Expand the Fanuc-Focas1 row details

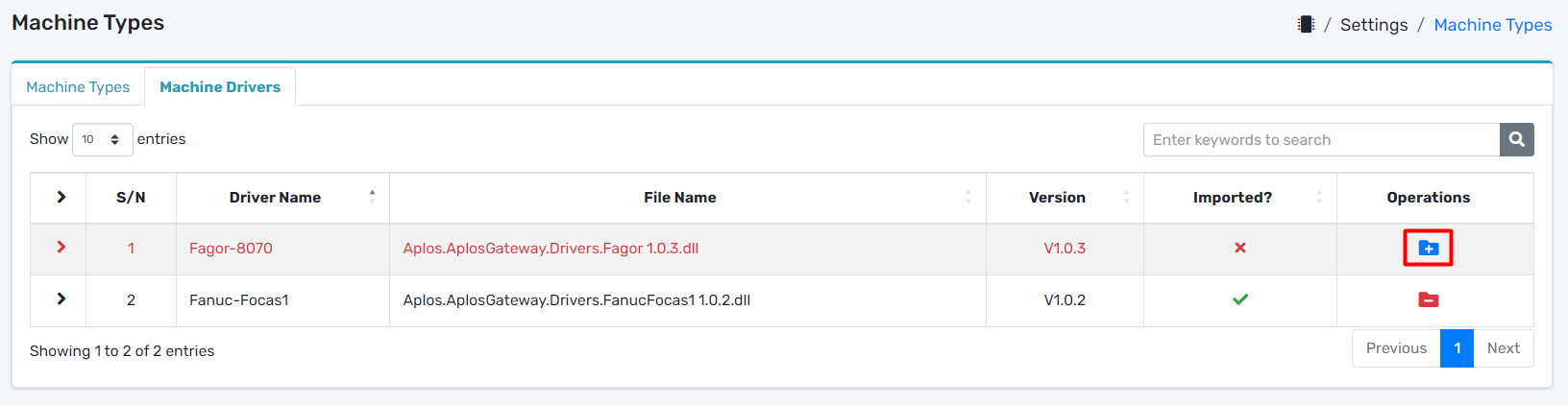[61, 300]
